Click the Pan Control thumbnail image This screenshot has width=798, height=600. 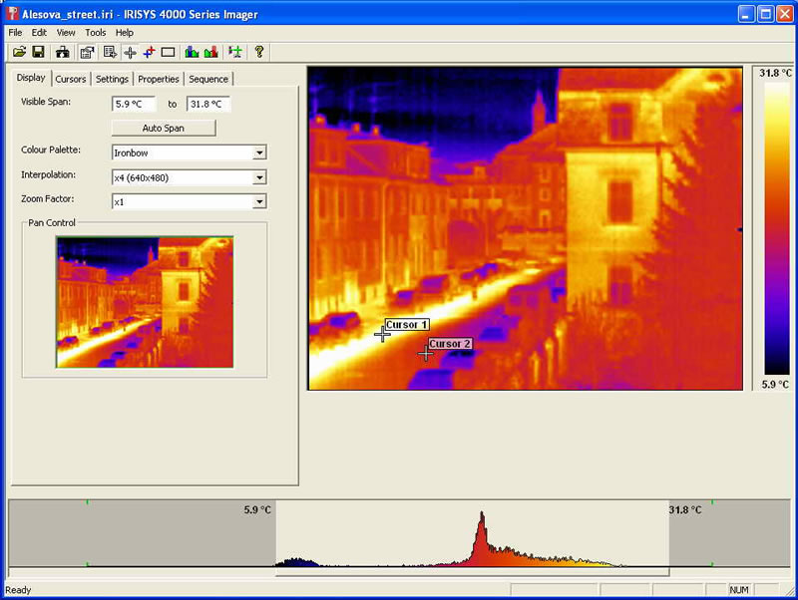click(145, 302)
